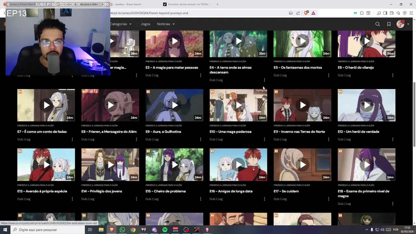Viewport: 416px width, 234px height.
Task: Play episode E16 thumbnail
Action: tap(238, 165)
